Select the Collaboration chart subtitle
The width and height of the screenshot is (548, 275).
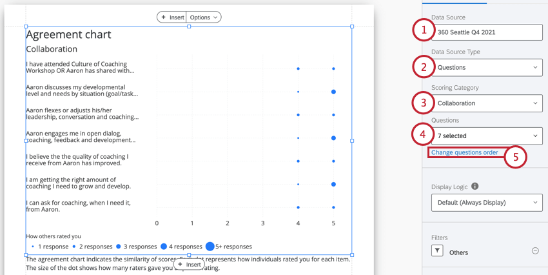tap(52, 49)
